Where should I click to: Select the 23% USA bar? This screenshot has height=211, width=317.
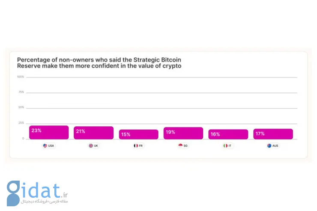[49, 132]
